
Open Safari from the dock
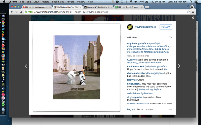coord(3,26)
